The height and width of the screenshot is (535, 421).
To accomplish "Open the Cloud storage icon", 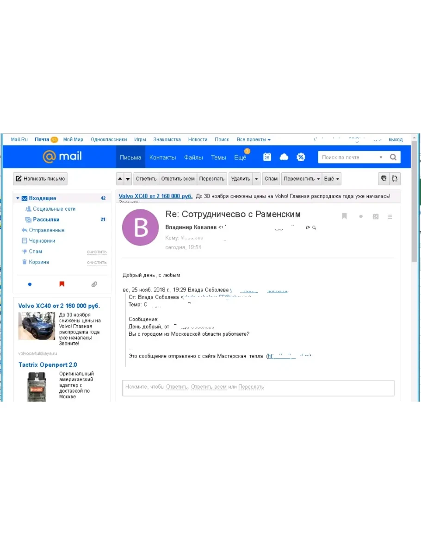I will (x=284, y=157).
